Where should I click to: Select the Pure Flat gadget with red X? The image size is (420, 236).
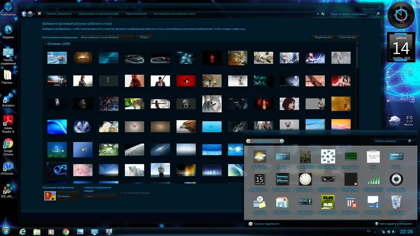tap(350, 205)
